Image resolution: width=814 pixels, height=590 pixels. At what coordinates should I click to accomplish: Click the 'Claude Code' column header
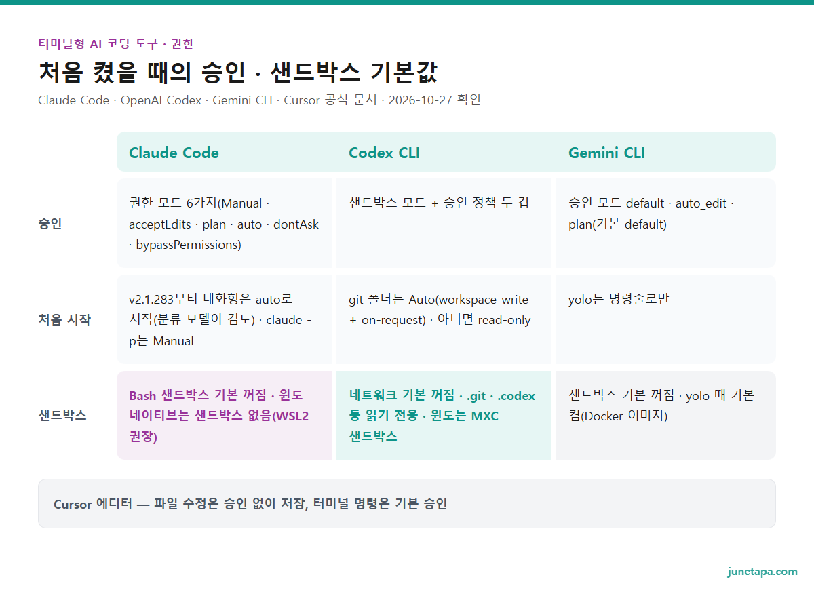174,153
